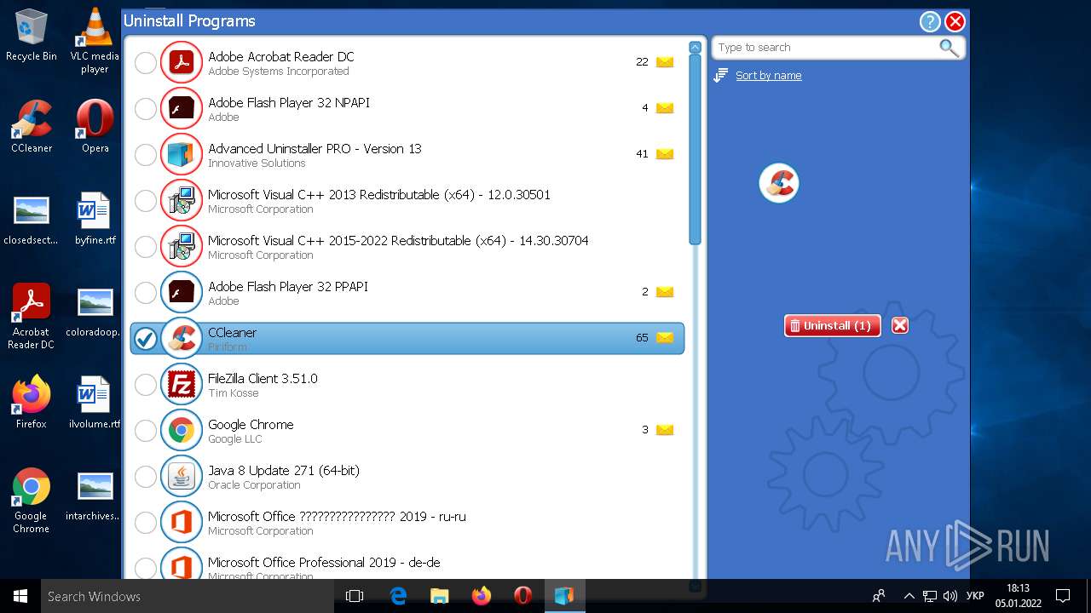
Task: Open CCleaner desktop shortcut
Action: 32,126
